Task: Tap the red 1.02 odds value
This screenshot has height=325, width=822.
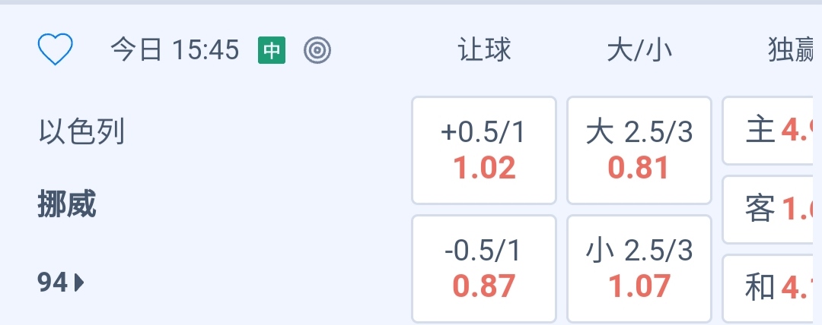Action: point(485,168)
